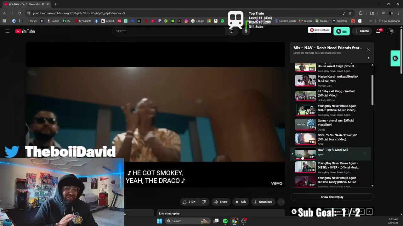Open the side-panel TubeBuddy teal tab
The height and width of the screenshot is (226, 403).
[395, 58]
